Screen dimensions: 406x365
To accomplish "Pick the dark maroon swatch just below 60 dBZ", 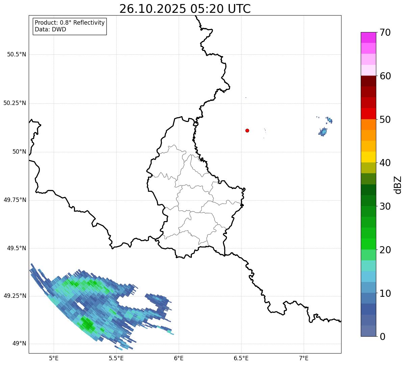I will 369,81.
